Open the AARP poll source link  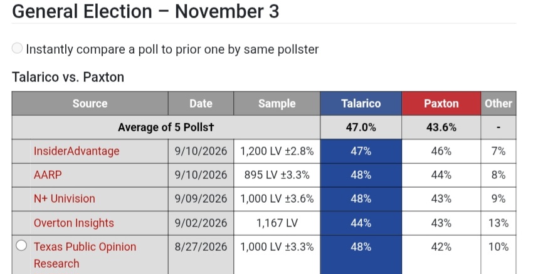[48, 175]
